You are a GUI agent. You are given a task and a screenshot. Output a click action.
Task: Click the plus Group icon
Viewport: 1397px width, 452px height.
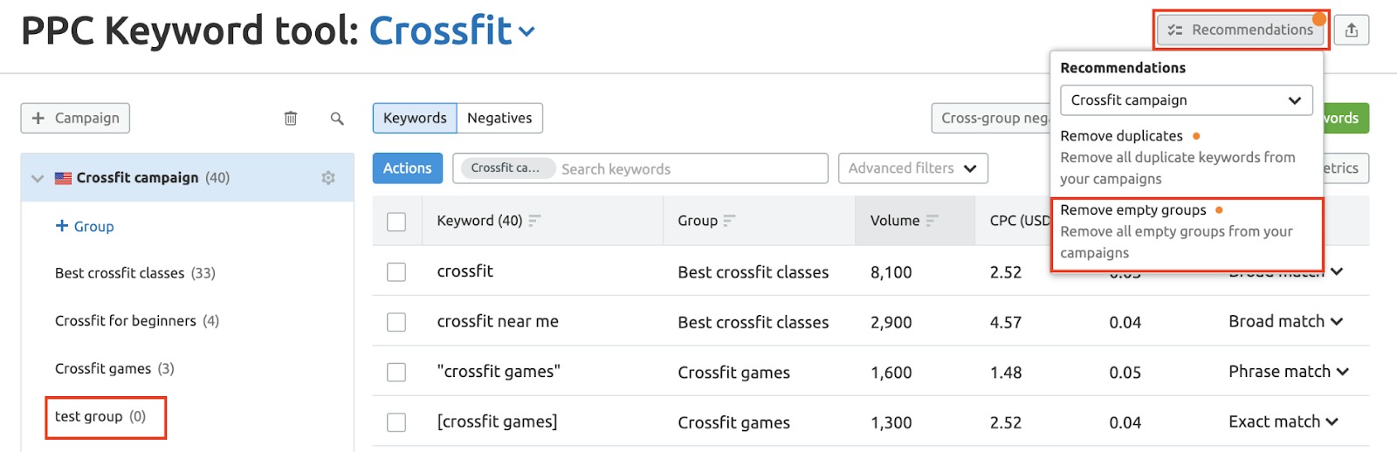click(x=62, y=226)
